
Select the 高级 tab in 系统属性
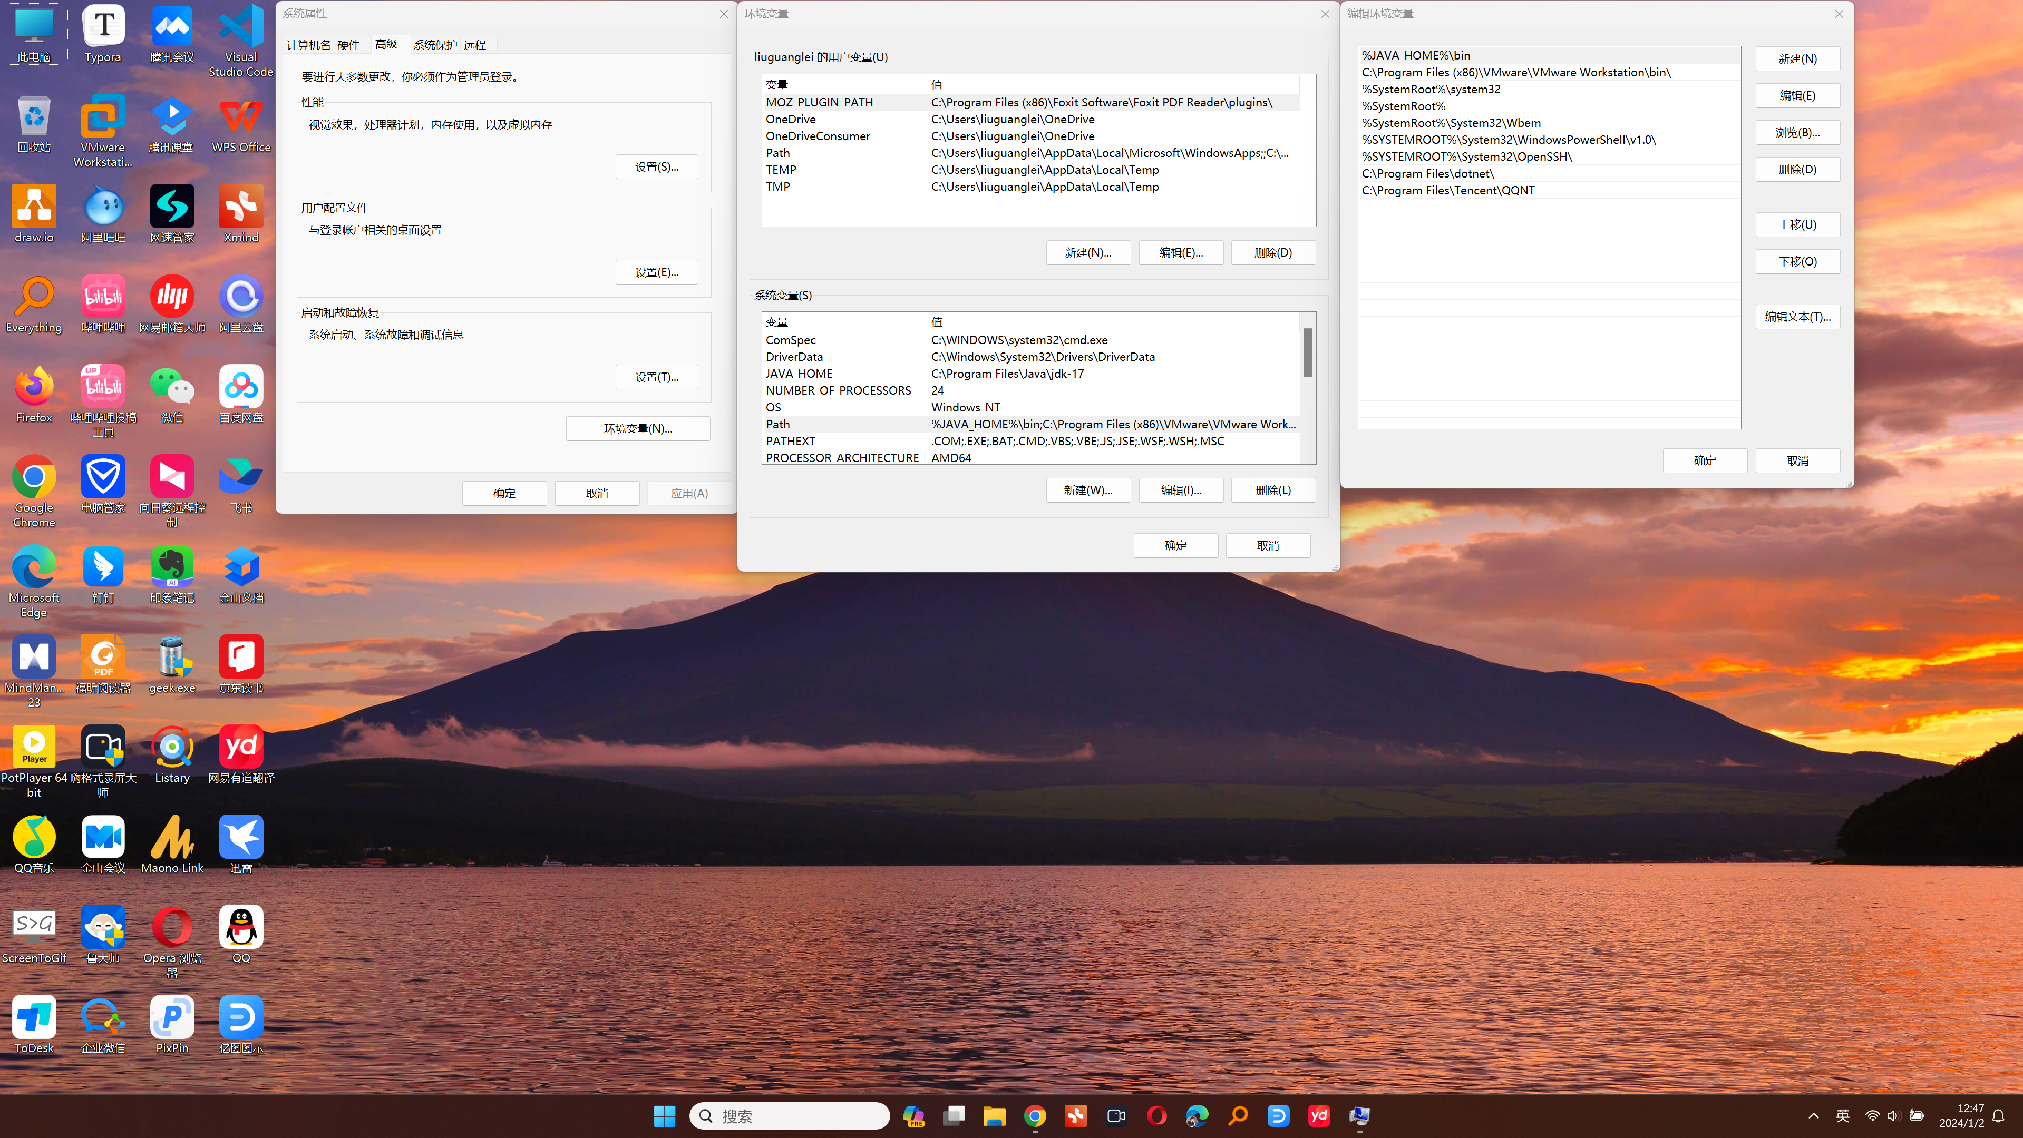pyautogui.click(x=386, y=44)
